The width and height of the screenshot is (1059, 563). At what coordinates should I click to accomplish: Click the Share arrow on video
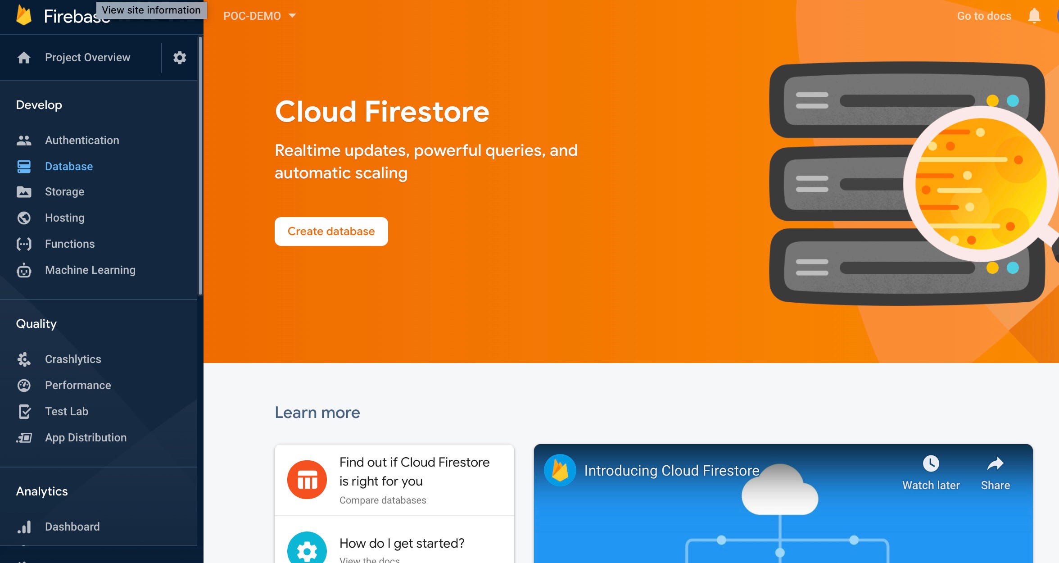coord(995,464)
